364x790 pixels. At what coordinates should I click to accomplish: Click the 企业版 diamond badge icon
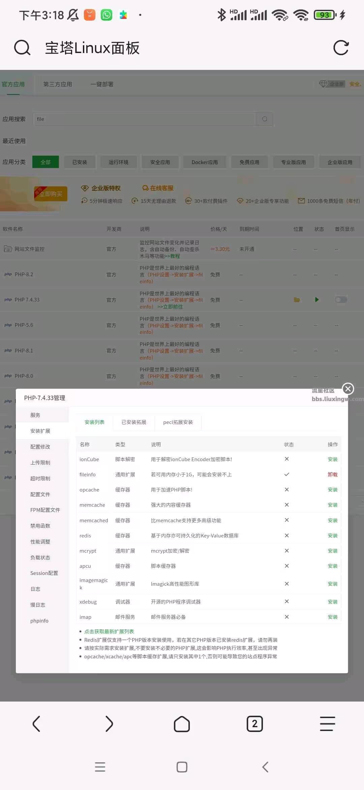coord(332,84)
